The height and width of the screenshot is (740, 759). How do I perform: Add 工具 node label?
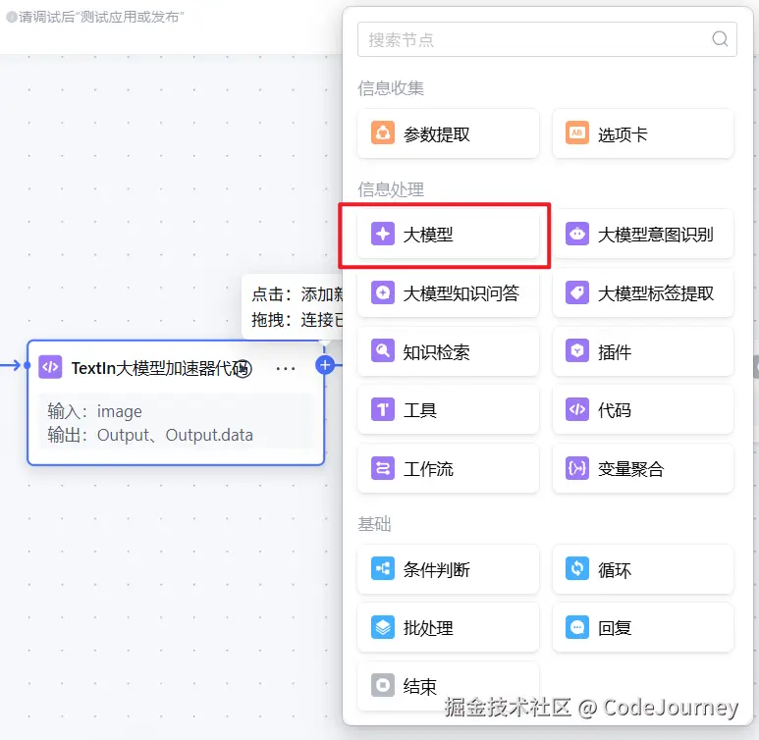click(419, 410)
